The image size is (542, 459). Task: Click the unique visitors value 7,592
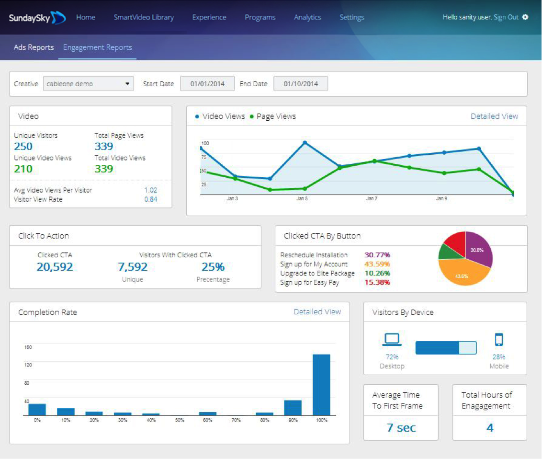pos(133,267)
